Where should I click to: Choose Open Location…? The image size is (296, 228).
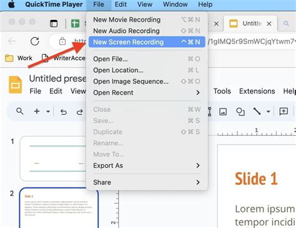point(147,70)
